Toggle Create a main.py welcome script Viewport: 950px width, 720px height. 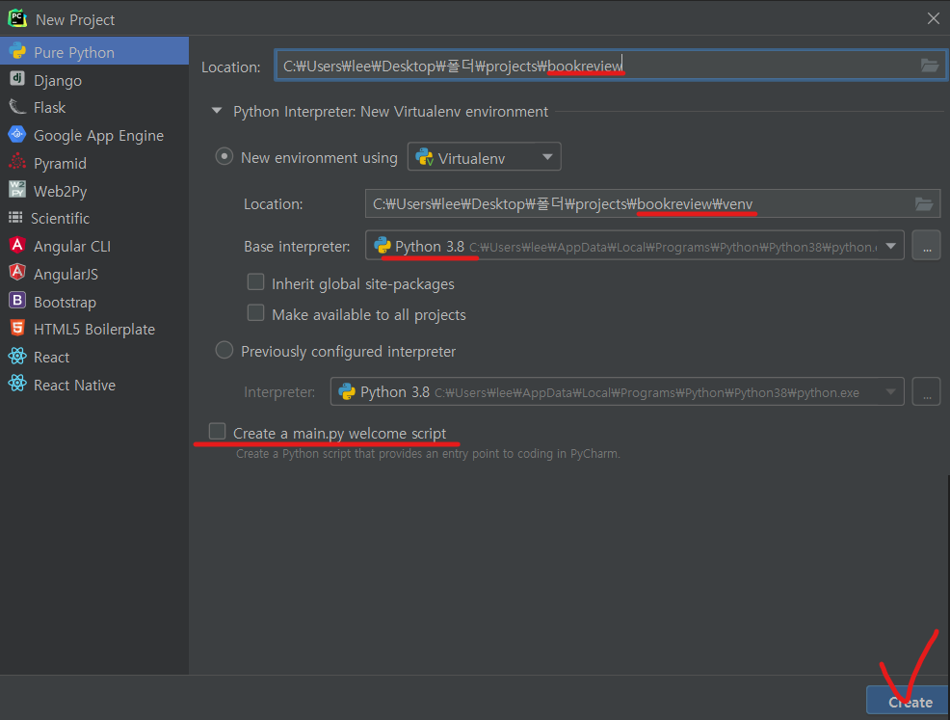217,431
